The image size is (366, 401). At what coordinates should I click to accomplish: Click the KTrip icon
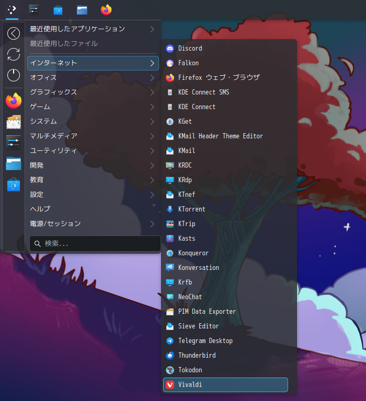170,224
